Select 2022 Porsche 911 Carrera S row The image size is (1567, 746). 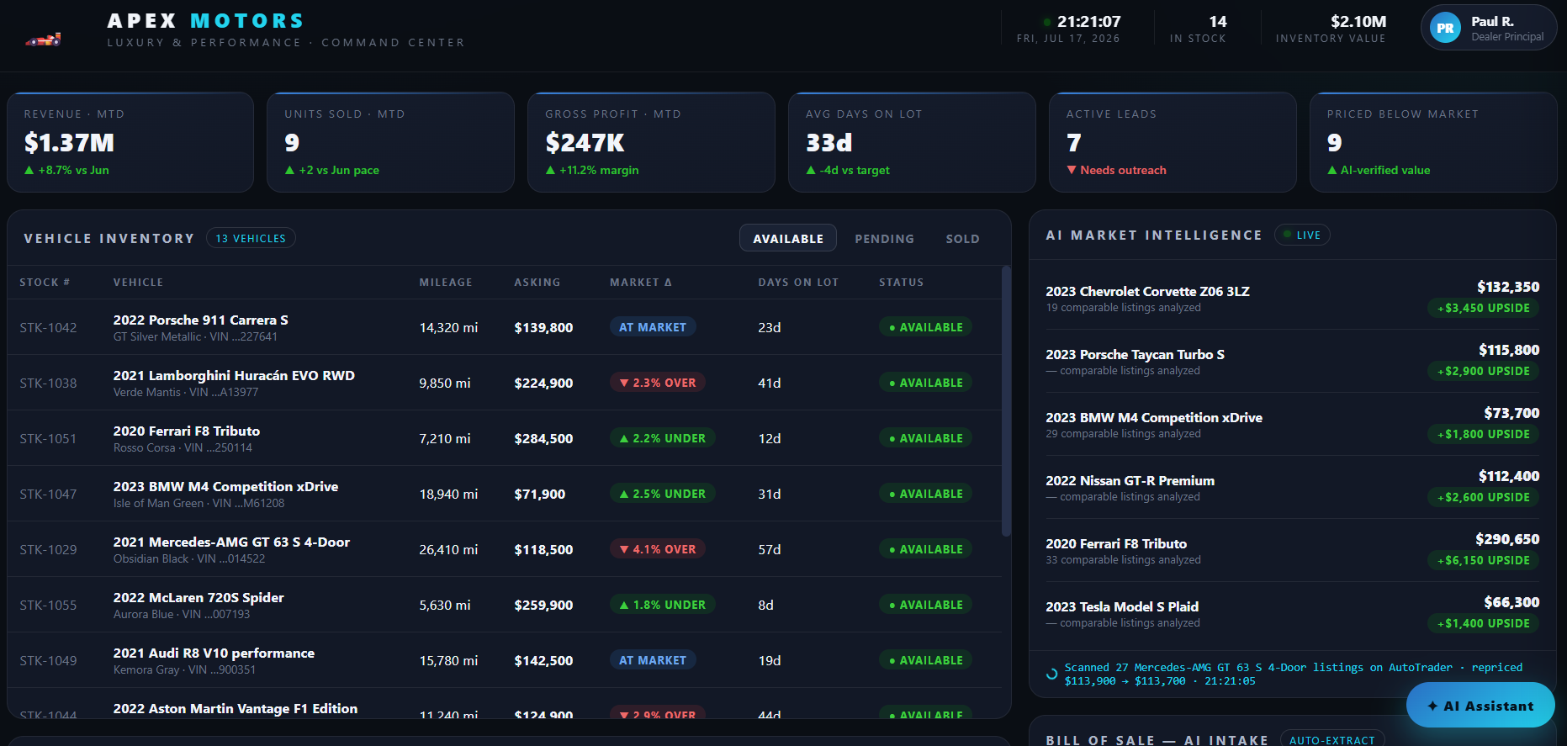click(504, 327)
